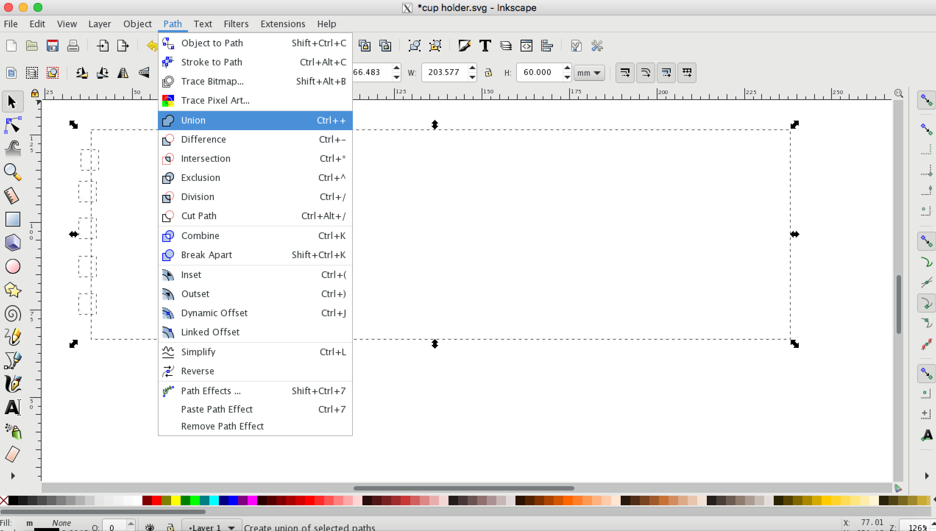The height and width of the screenshot is (531, 936).
Task: Open the Layer 1 dropdown
Action: (212, 527)
